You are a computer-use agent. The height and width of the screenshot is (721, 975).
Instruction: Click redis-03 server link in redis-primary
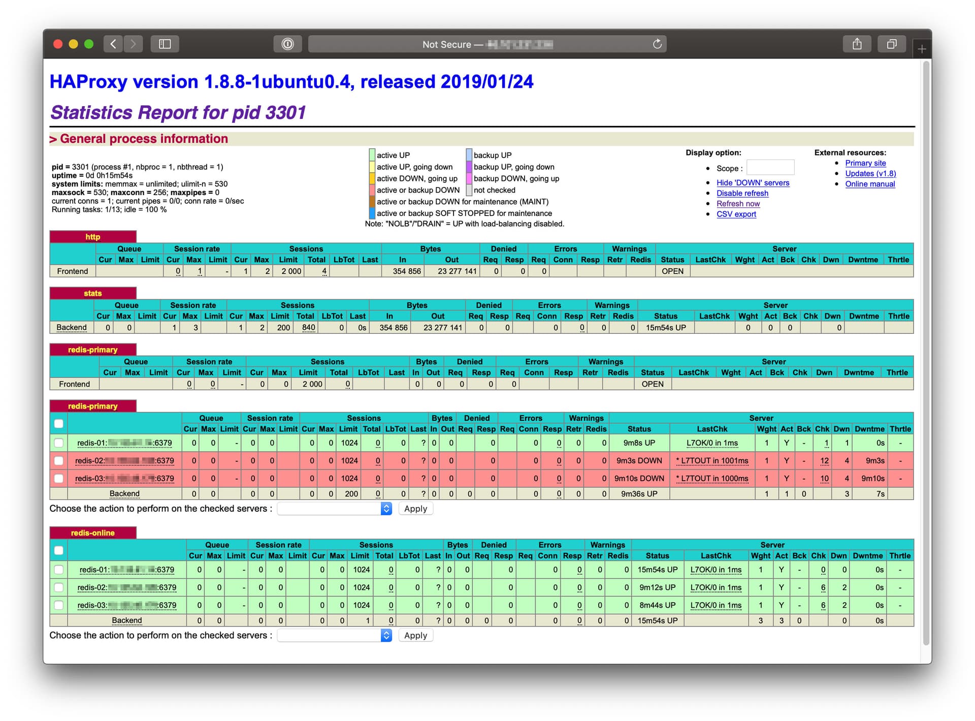point(124,479)
